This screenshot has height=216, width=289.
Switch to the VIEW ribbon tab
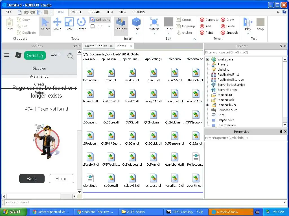point(122,12)
